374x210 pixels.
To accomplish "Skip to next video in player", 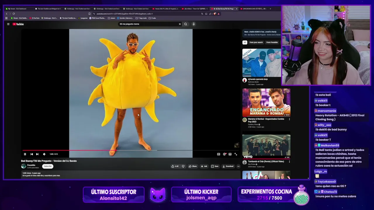I will click(x=37, y=154).
